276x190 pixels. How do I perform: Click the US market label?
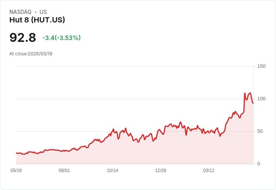[43, 12]
